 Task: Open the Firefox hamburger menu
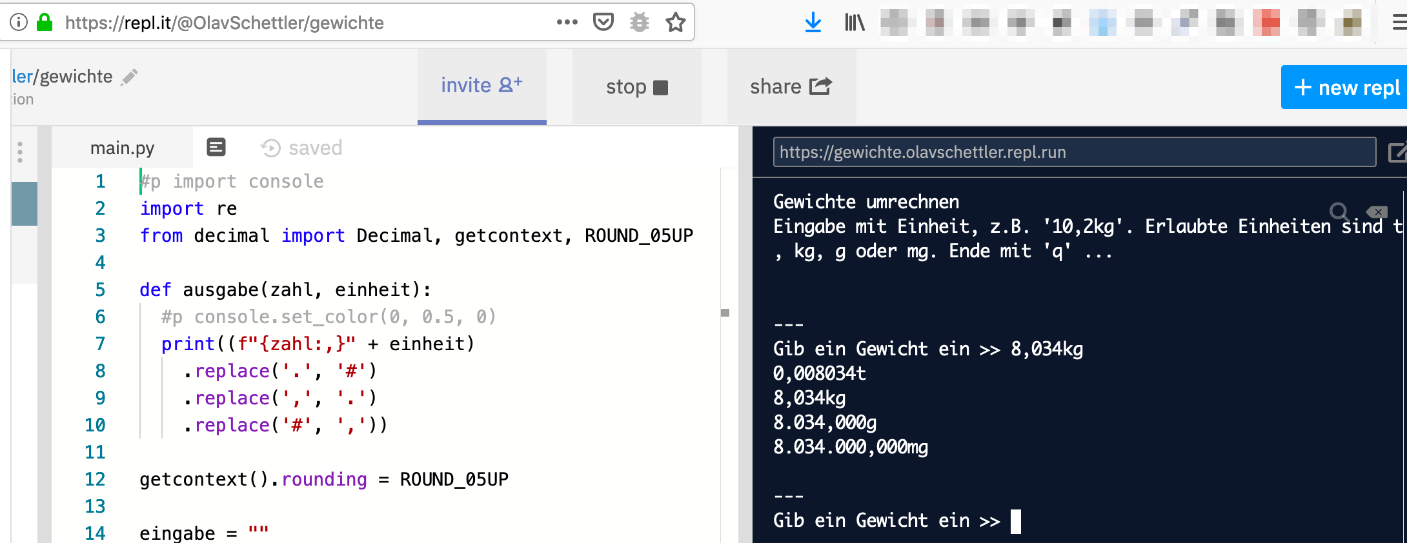click(x=1399, y=23)
